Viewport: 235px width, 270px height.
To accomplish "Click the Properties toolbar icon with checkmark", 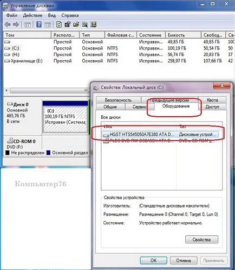I will [x=68, y=24].
